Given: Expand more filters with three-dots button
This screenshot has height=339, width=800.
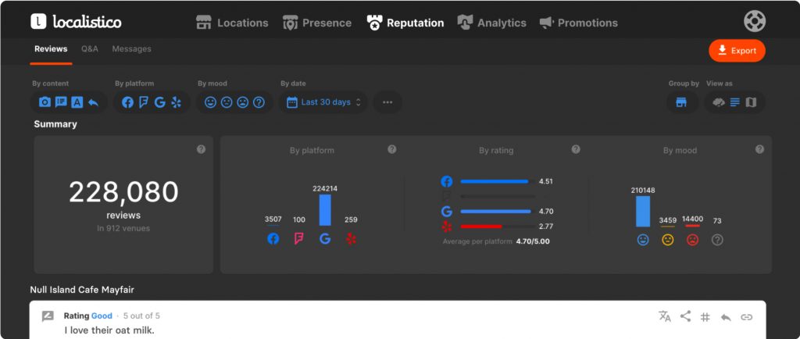Looking at the screenshot, I should pyautogui.click(x=387, y=102).
